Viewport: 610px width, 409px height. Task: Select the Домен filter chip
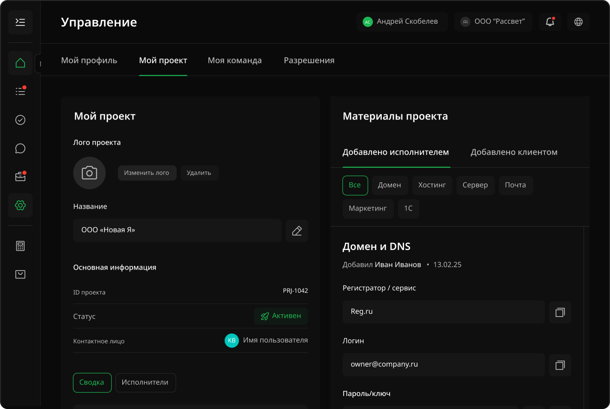point(389,185)
